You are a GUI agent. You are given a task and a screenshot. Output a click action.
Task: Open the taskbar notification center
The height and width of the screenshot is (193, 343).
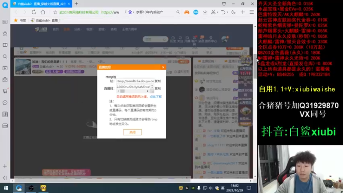249,188
